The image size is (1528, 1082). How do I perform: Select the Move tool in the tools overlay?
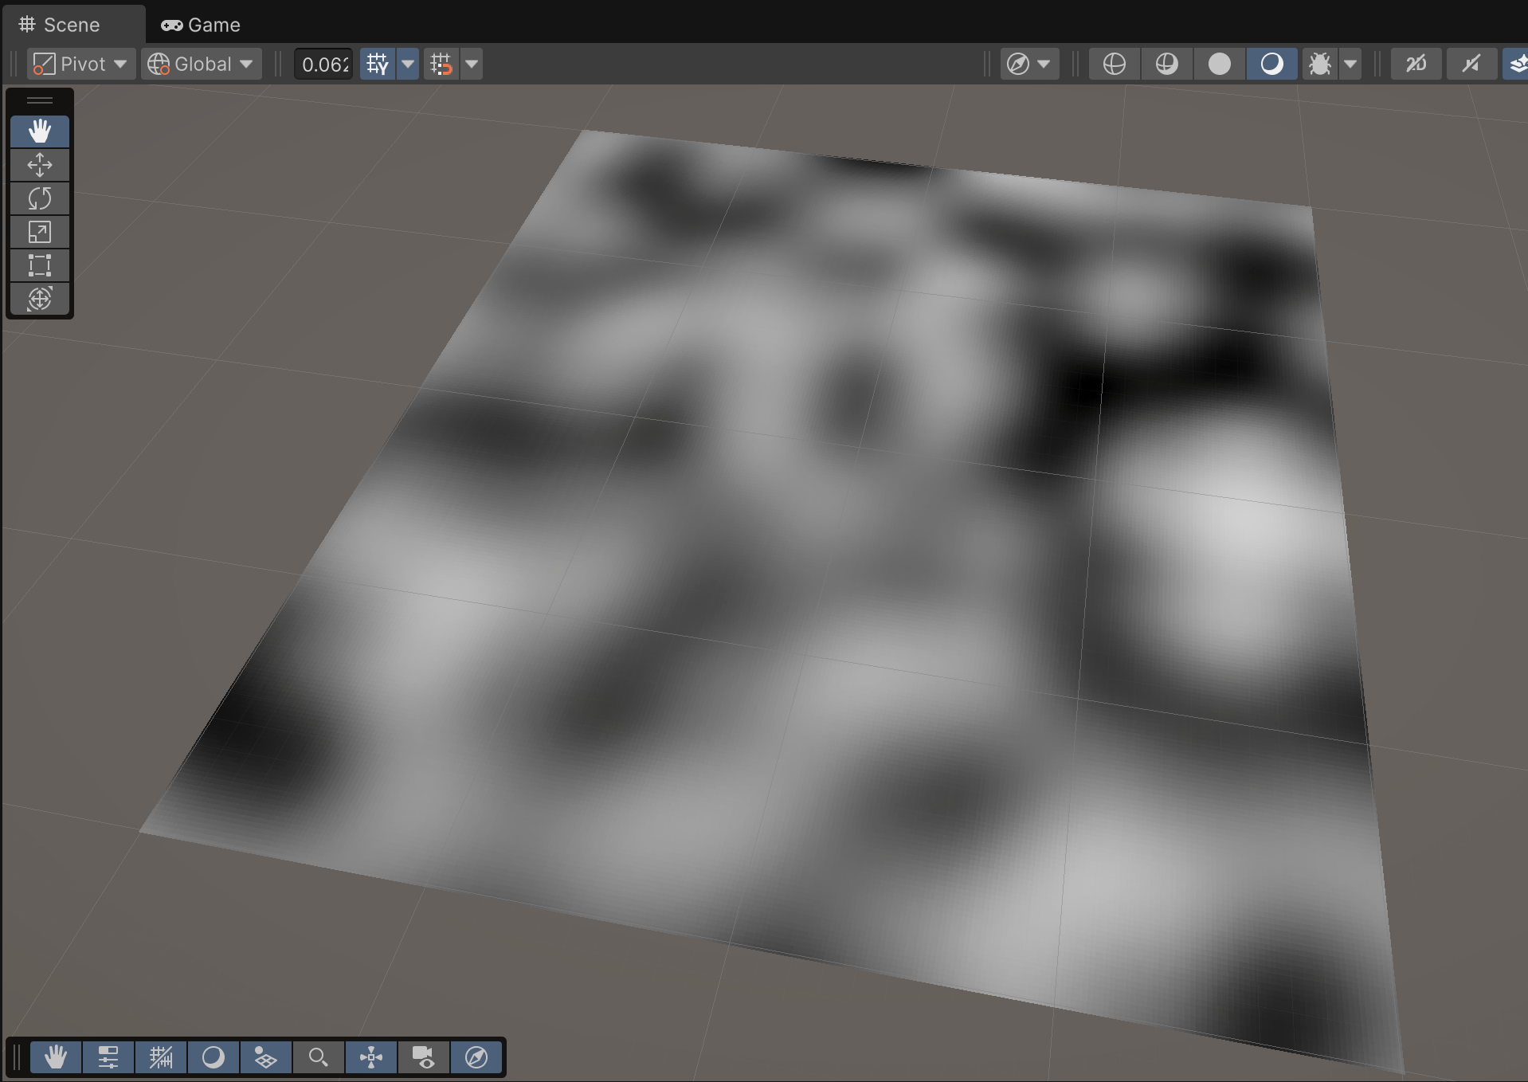point(40,165)
